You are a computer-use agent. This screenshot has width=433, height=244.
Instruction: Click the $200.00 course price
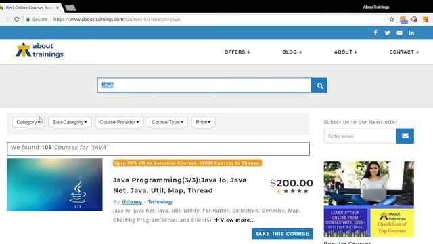pyautogui.click(x=292, y=183)
